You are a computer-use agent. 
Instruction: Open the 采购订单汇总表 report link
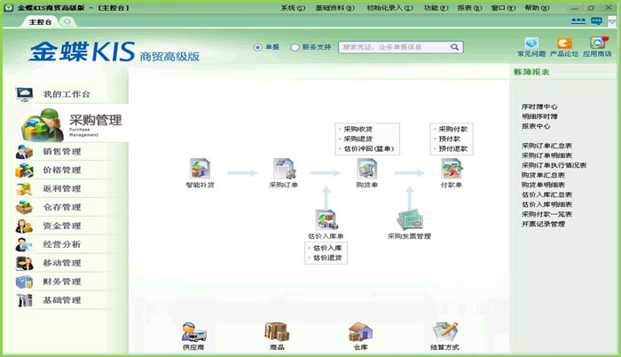(x=546, y=146)
